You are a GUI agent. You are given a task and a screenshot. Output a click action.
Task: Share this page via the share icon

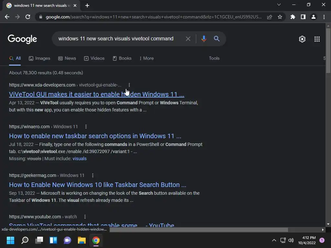point(270,17)
